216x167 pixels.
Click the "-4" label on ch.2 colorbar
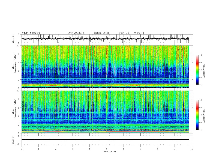coord(201,108)
